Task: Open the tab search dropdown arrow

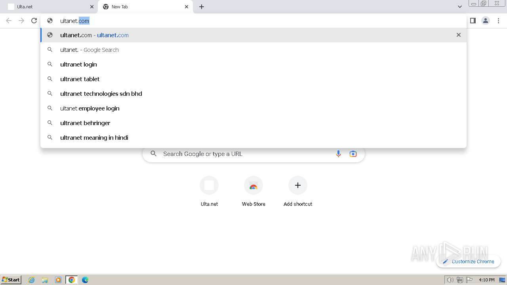Action: point(459,7)
